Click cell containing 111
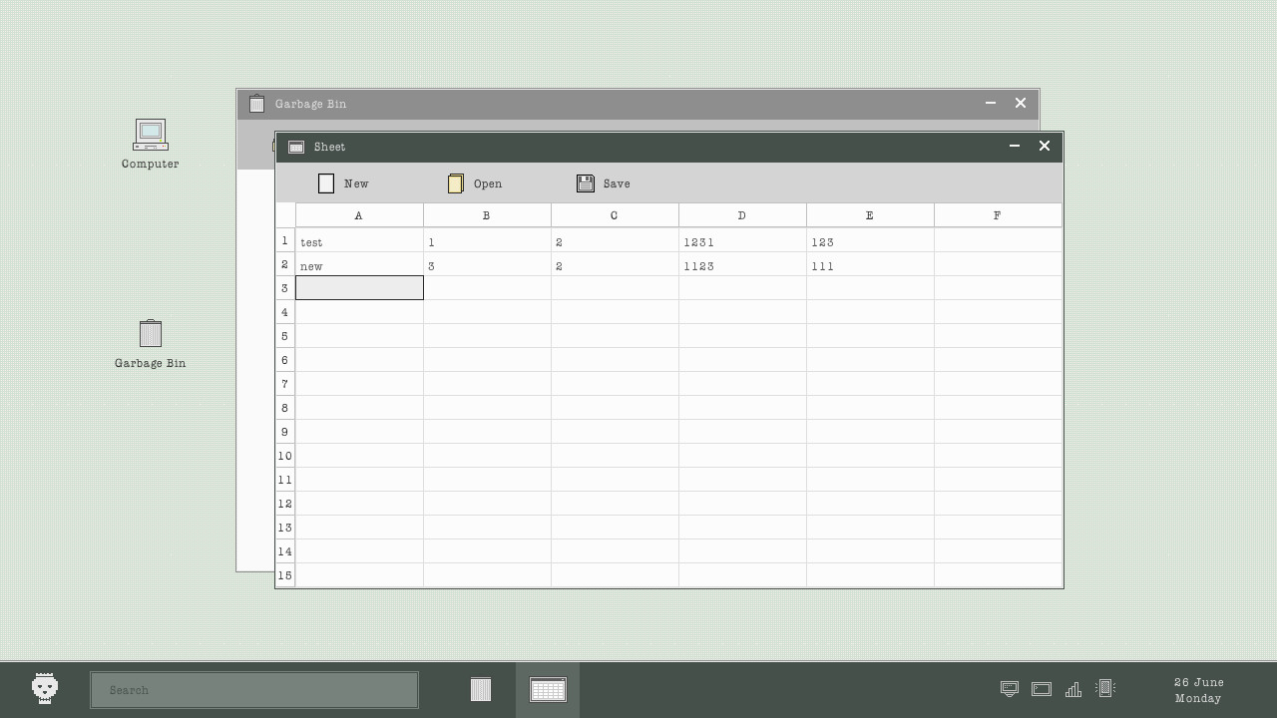 (x=870, y=265)
